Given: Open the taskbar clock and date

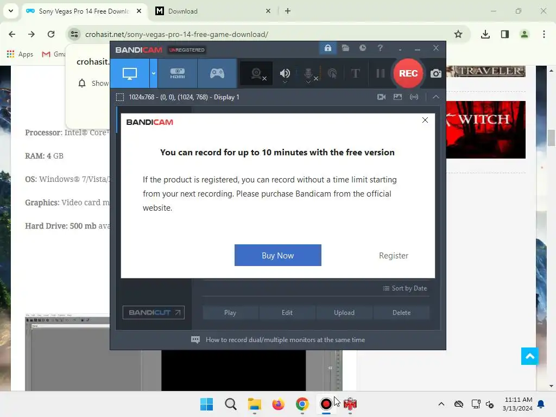Looking at the screenshot, I should (517, 404).
